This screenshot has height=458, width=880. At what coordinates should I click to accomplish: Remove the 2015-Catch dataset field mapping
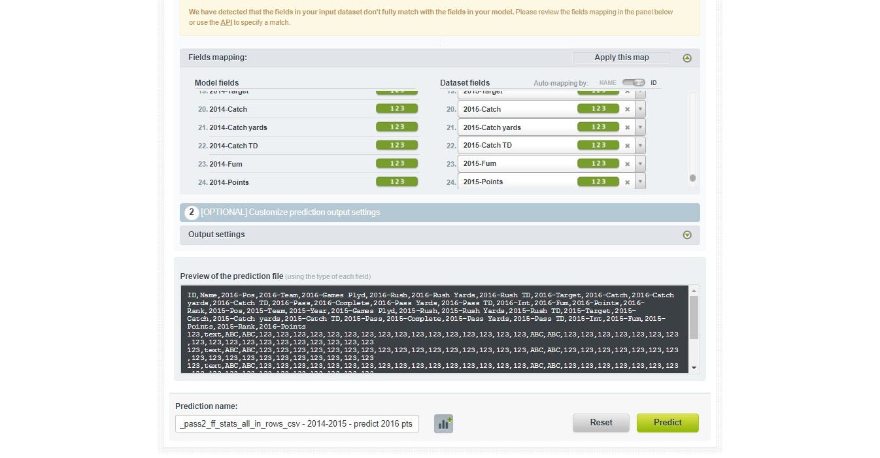pyautogui.click(x=627, y=109)
